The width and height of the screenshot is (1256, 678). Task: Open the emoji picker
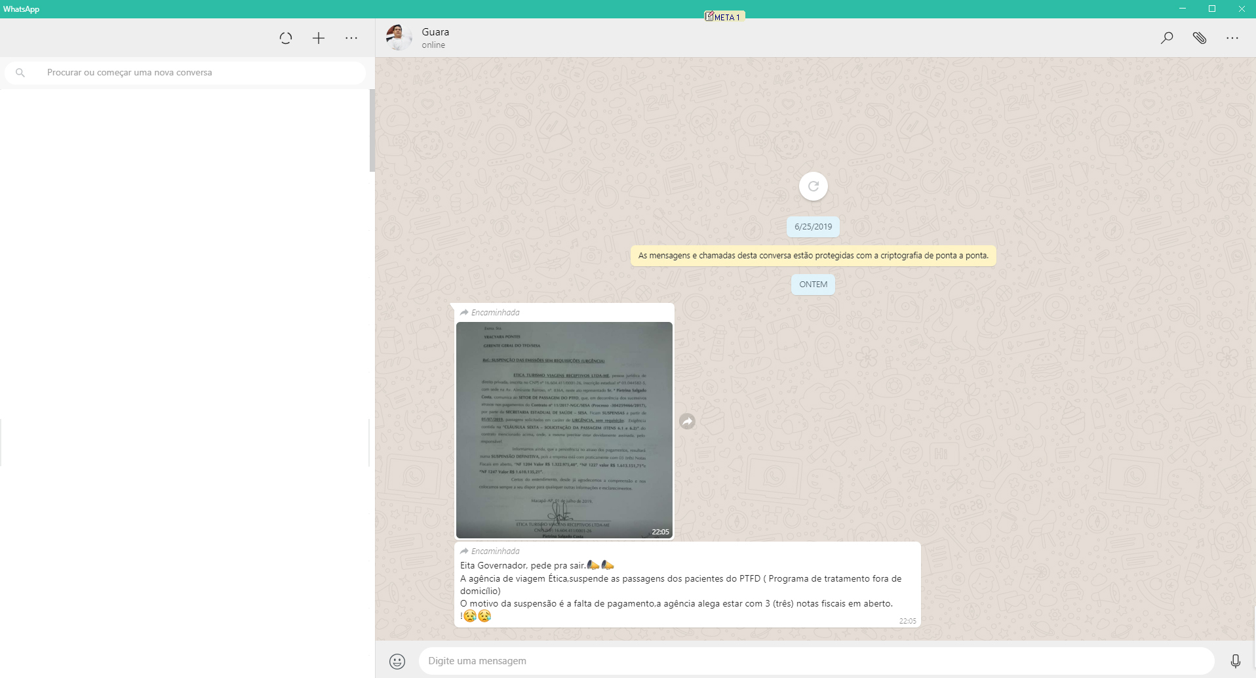[x=397, y=661]
